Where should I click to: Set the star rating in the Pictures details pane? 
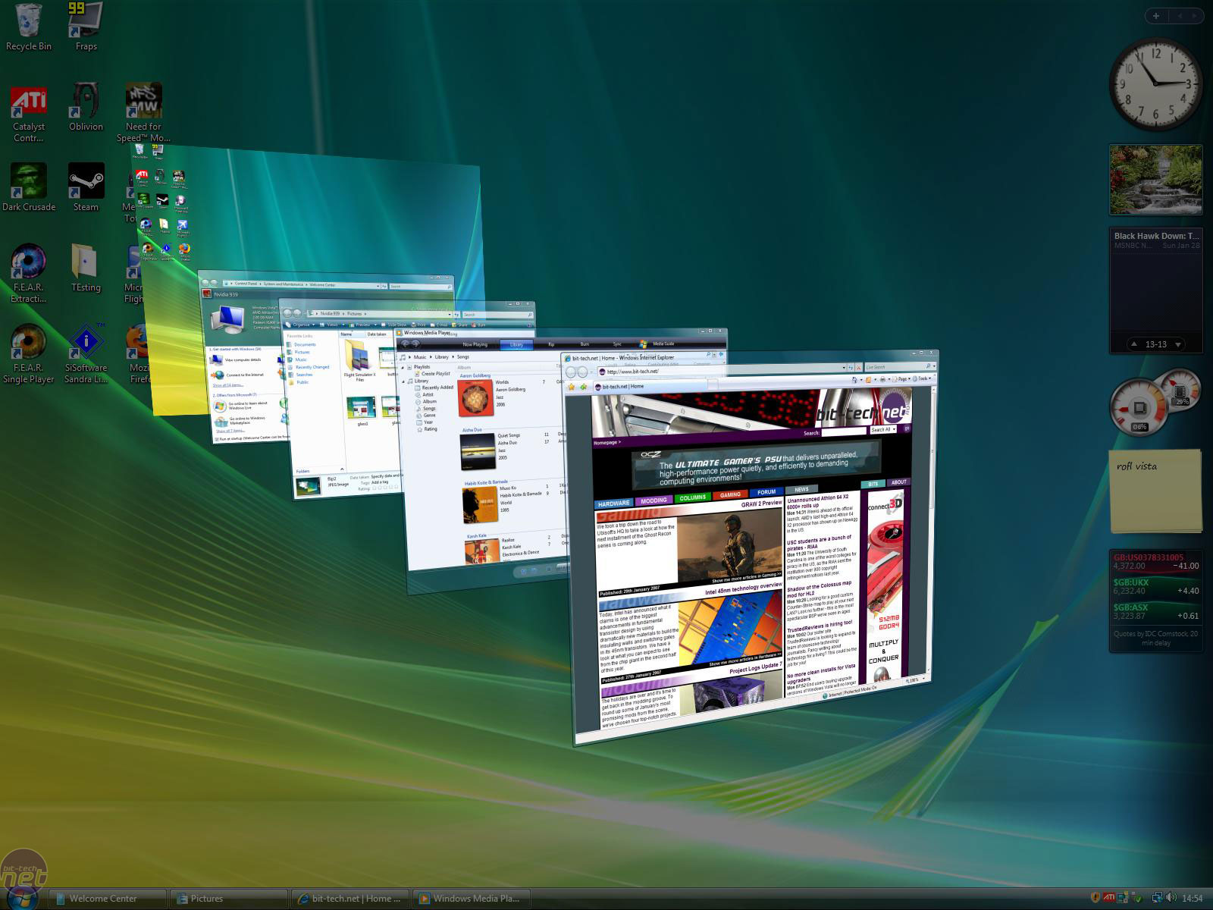point(385,488)
